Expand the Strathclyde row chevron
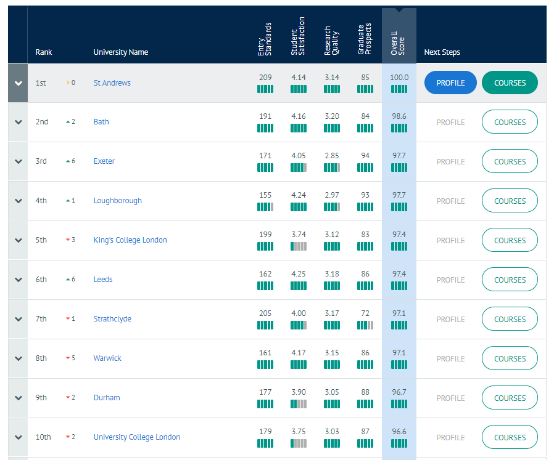 [19, 319]
